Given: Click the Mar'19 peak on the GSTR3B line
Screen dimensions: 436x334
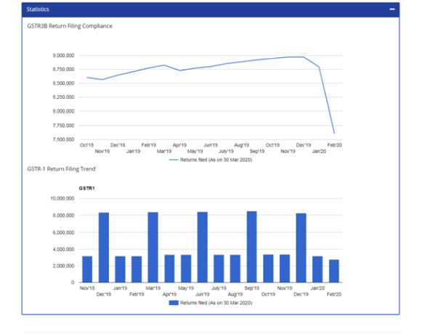Looking at the screenshot, I should coord(164,65).
